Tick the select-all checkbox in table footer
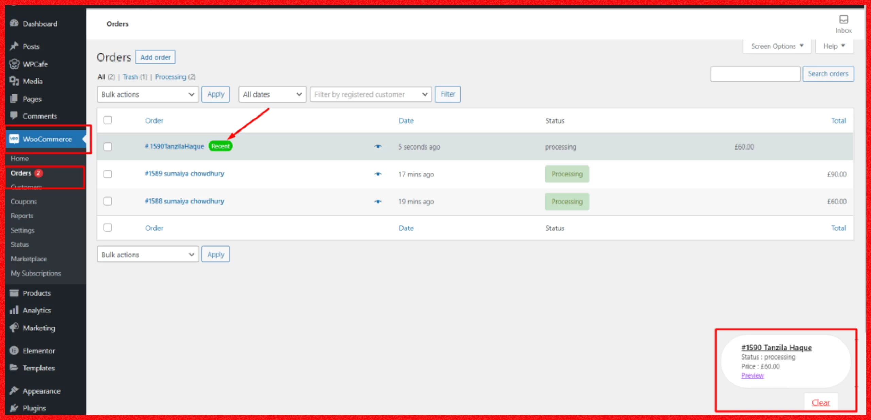Screen dimensions: 871x420 coord(108,228)
